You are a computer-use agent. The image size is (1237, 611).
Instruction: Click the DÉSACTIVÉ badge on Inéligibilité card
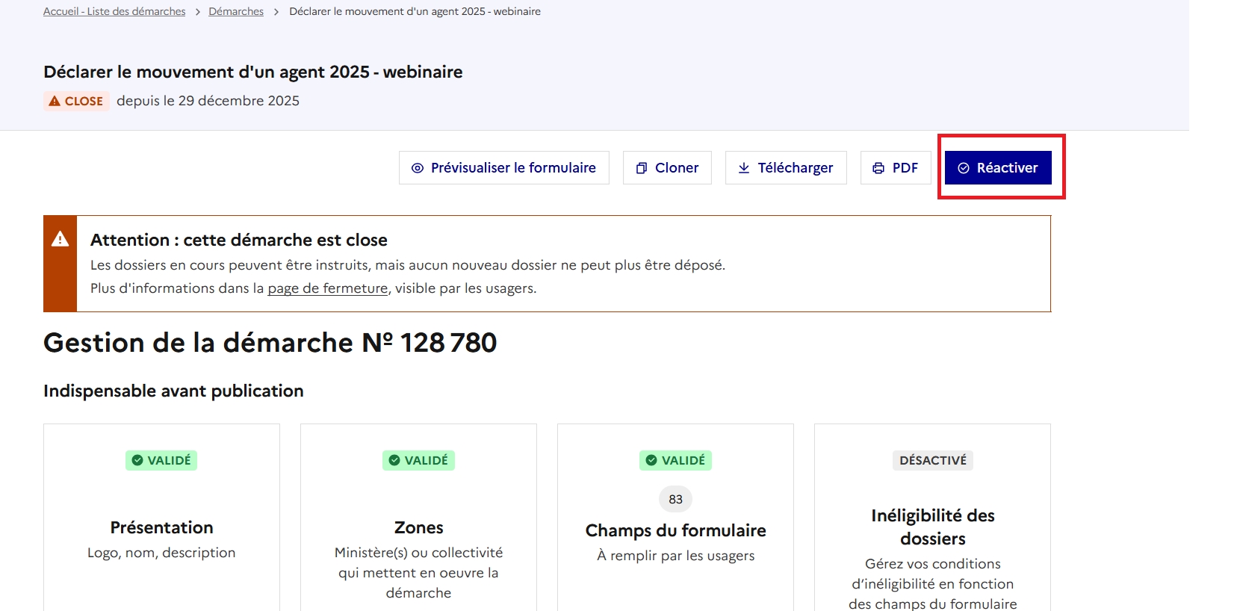(x=932, y=460)
